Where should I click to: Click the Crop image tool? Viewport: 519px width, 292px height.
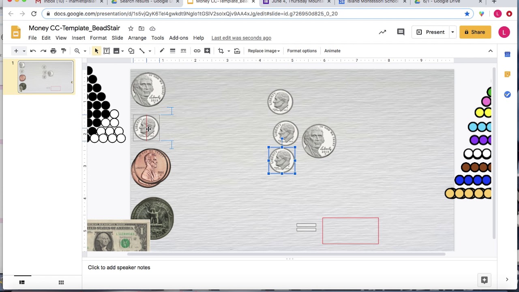pyautogui.click(x=221, y=51)
